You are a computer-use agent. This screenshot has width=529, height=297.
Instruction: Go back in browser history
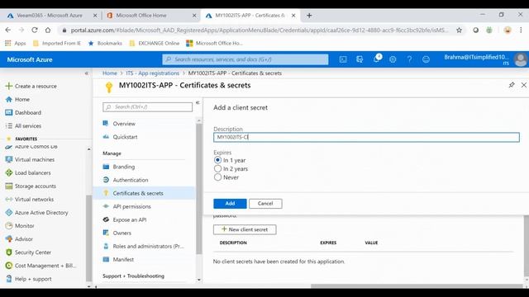click(8, 30)
